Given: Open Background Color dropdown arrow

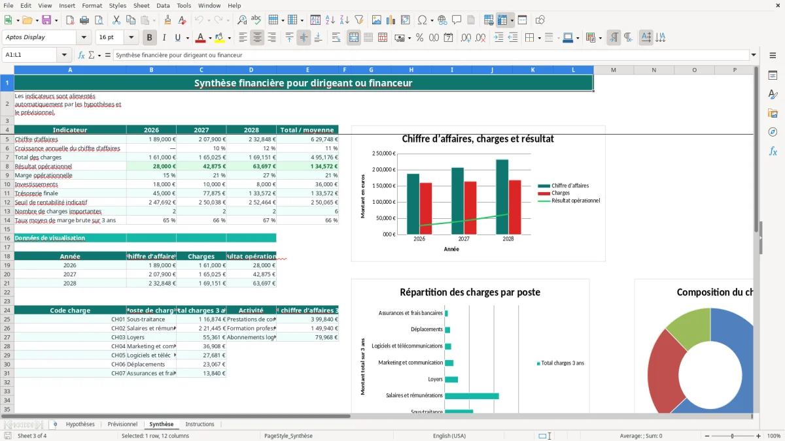Looking at the screenshot, I should tap(228, 38).
